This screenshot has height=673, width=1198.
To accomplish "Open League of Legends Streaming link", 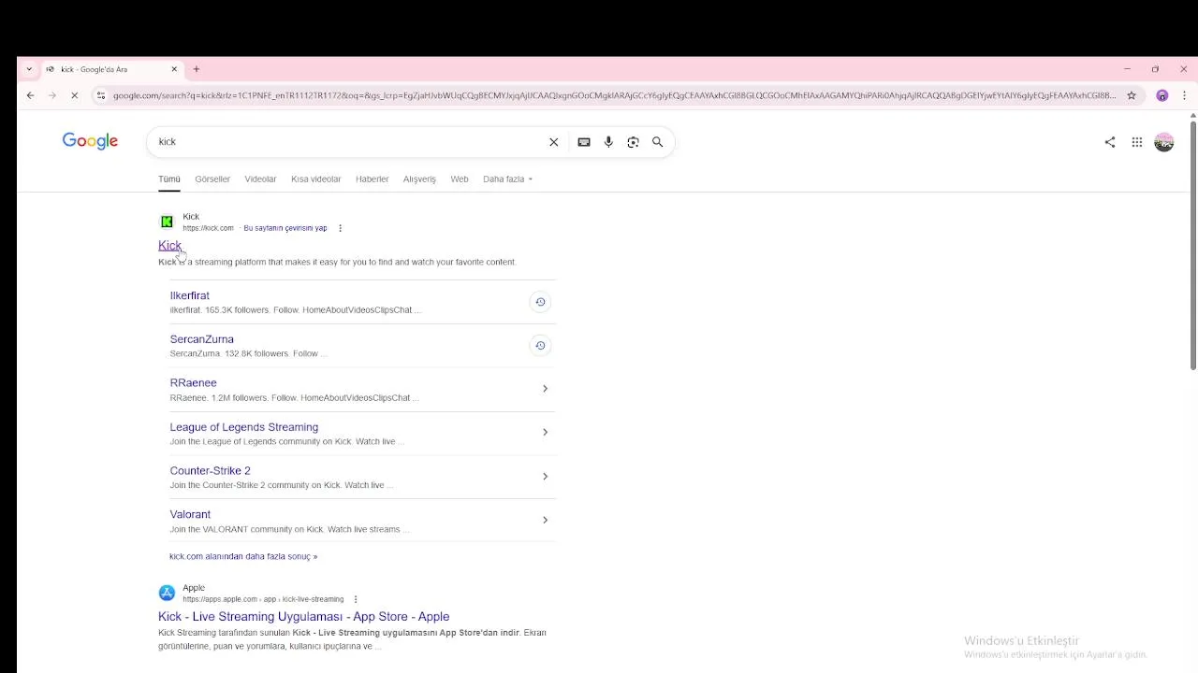I will pyautogui.click(x=244, y=427).
